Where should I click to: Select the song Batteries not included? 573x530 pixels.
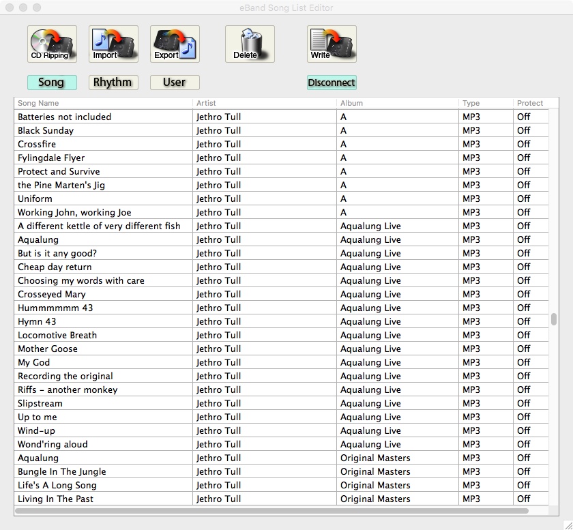(281, 117)
